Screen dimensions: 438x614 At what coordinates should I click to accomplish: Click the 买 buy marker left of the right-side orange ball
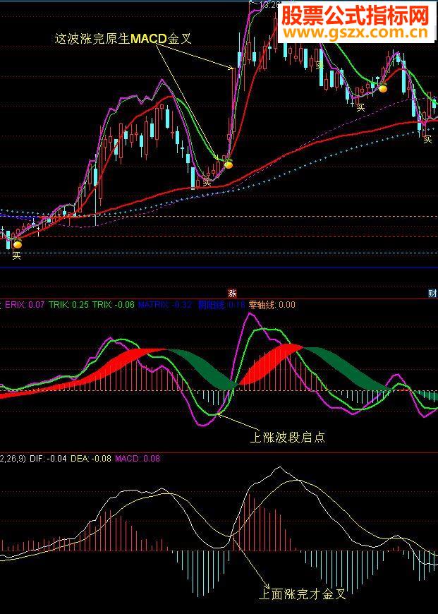point(360,107)
